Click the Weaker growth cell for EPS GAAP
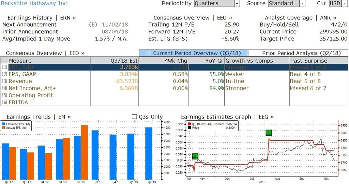This screenshot has height=184, width=349. (235, 74)
